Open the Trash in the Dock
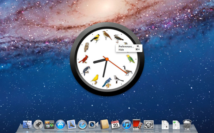Image resolution: width=214 pixels, height=133 pixels. click(187, 124)
